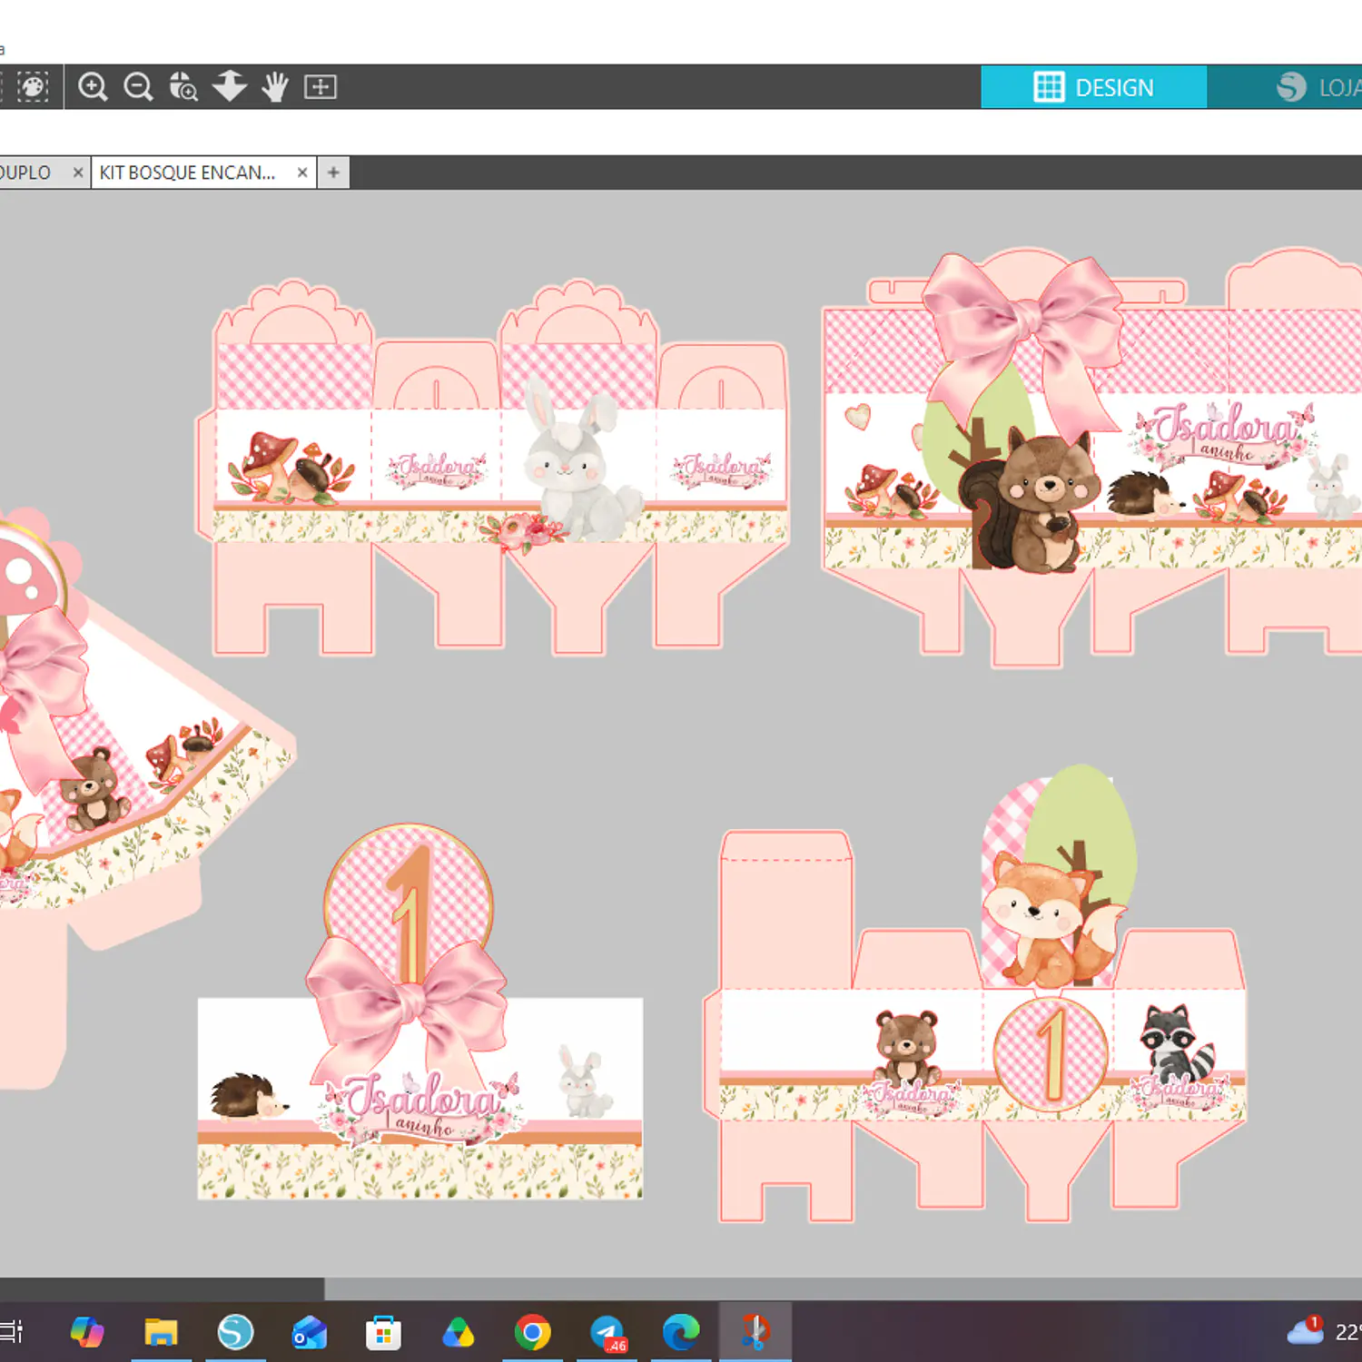Select the squirrel box template with bow
This screenshot has width=1362, height=1362.
[x=1091, y=459]
